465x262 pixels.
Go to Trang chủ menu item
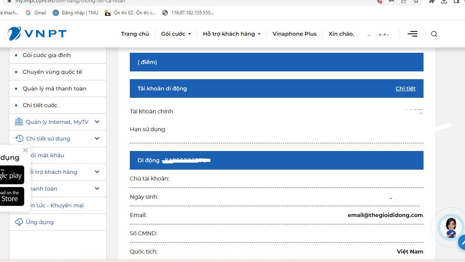click(x=135, y=34)
